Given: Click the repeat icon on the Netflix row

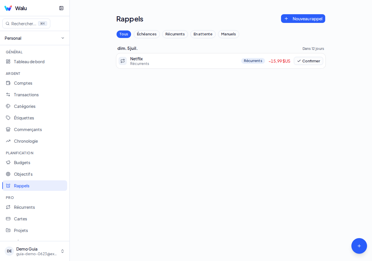Looking at the screenshot, I should coord(123,61).
